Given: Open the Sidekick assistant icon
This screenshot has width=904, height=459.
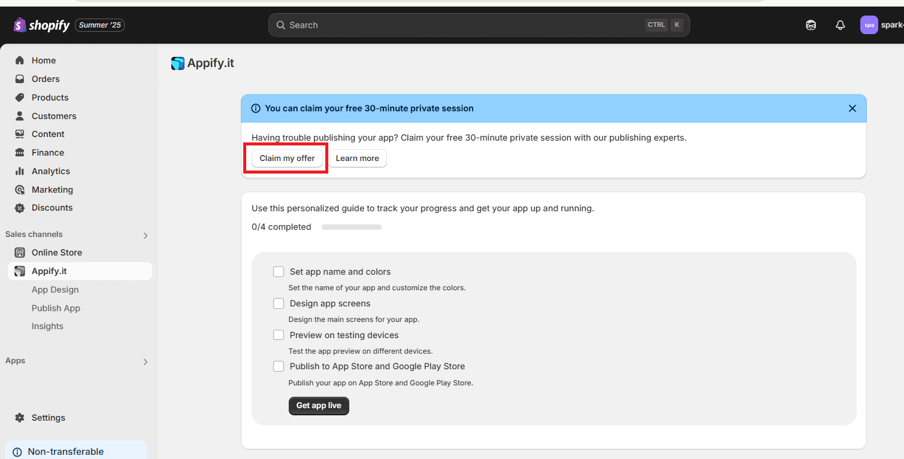Looking at the screenshot, I should 811,25.
